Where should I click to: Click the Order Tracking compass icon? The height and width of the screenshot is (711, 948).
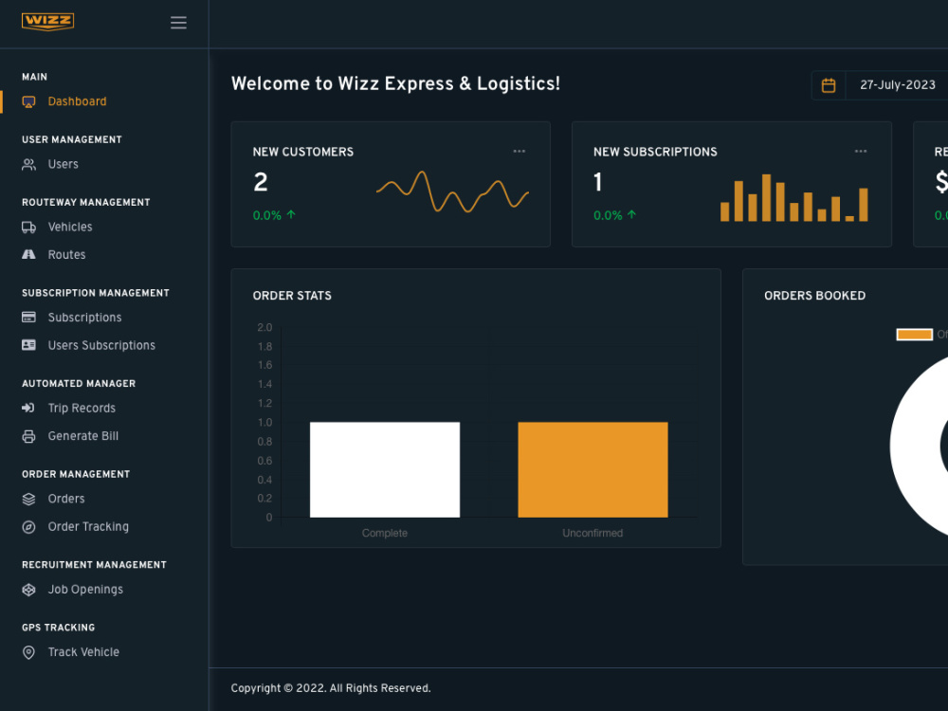pyautogui.click(x=28, y=526)
